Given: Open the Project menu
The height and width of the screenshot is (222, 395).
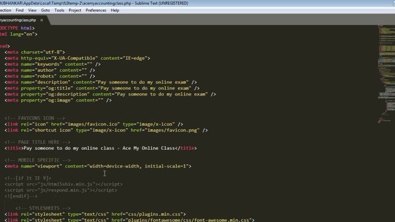Looking at the screenshot, I should tap(75, 10).
